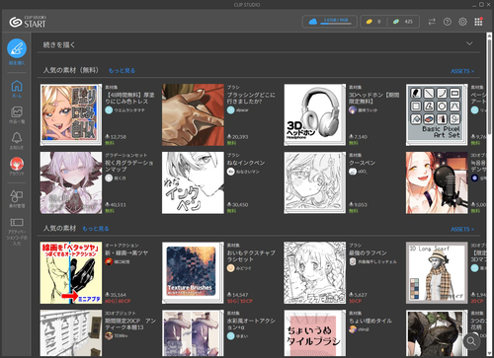The height and width of the screenshot is (358, 494).
Task: Open the Draw (絵を描く) brush icon
Action: [17, 48]
